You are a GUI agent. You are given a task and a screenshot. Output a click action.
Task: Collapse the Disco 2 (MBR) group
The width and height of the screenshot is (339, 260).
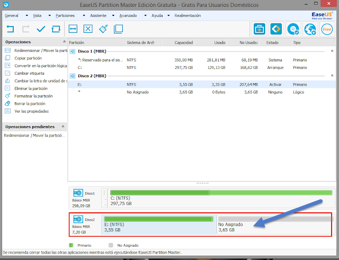[x=332, y=76]
